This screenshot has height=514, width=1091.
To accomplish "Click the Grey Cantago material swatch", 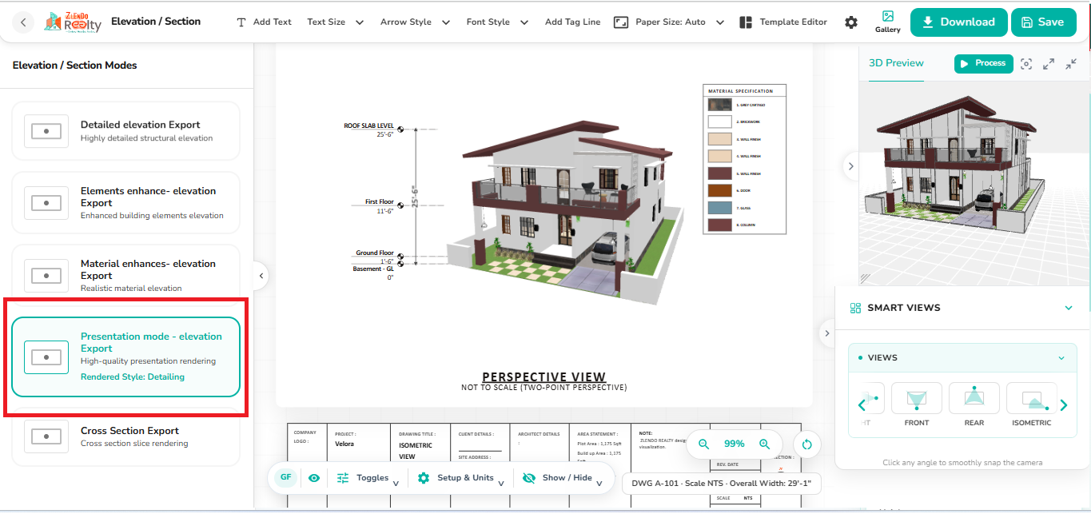I will tap(719, 105).
